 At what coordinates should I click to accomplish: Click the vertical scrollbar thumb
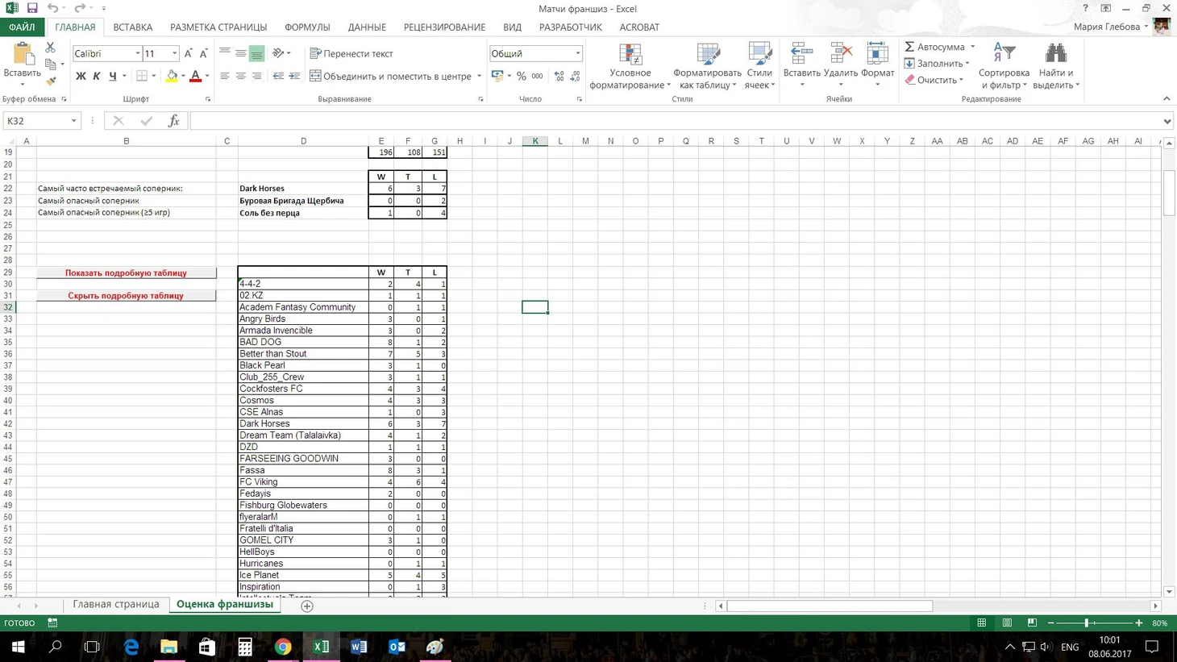point(1169,193)
